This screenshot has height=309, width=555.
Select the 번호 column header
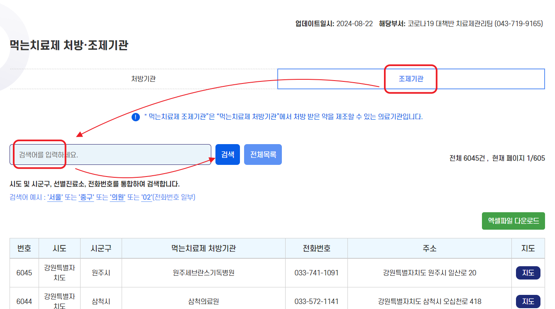pos(24,248)
